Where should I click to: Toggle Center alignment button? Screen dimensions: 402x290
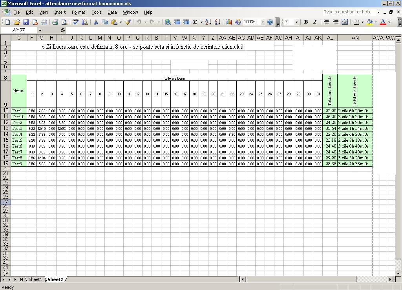tap(326, 22)
